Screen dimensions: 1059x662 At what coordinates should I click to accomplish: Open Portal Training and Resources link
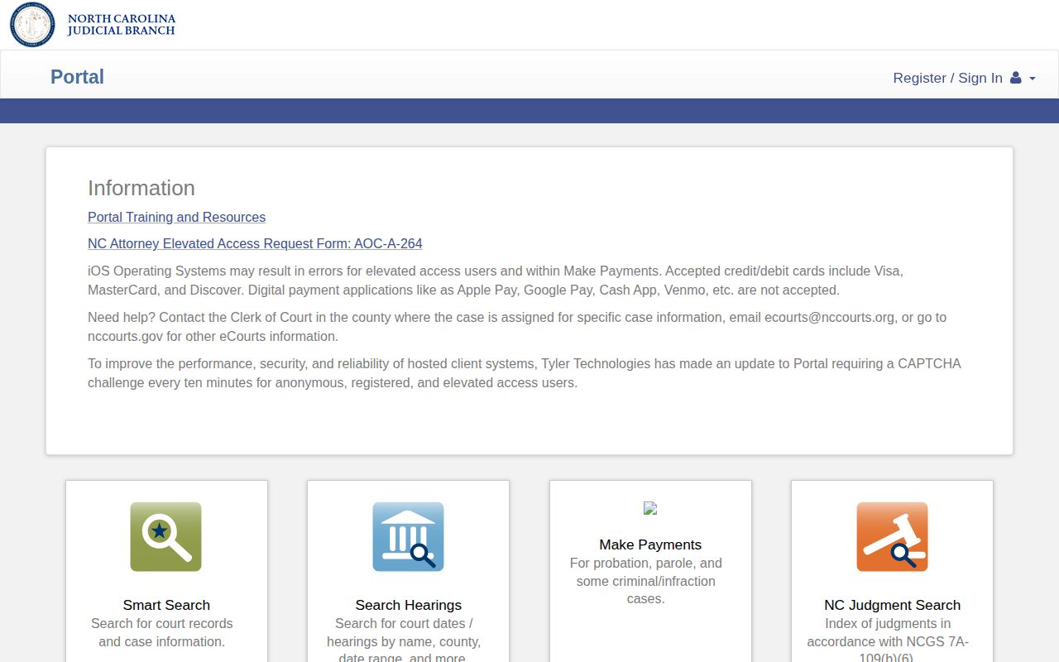176,217
